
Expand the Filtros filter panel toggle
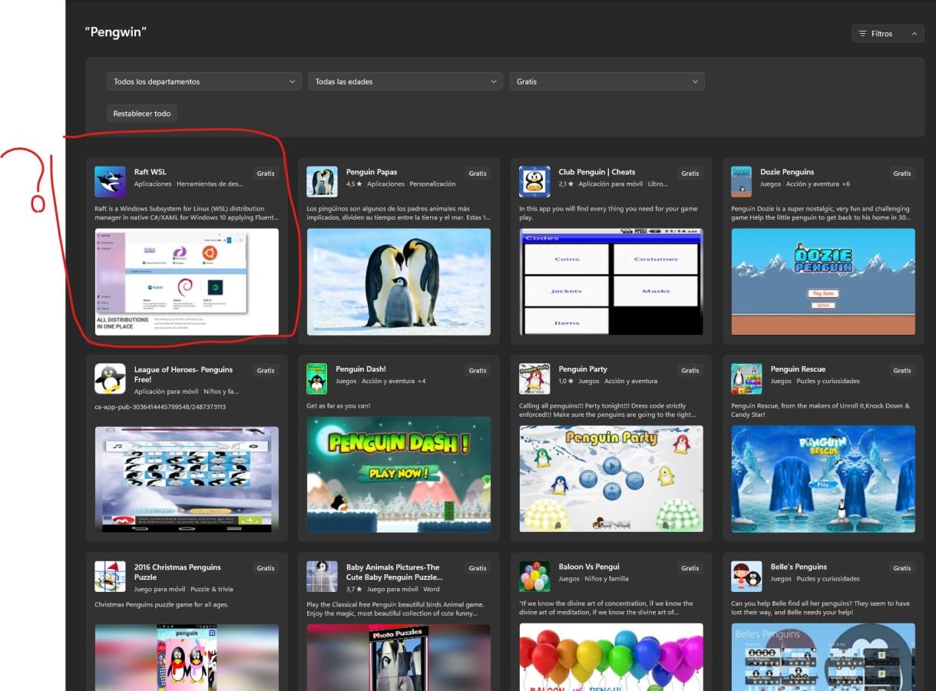[887, 34]
